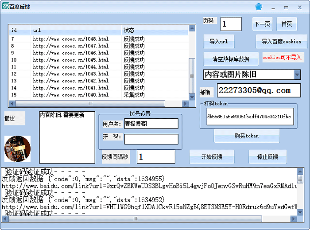Click log line with data 1634955
Image resolution: width=310 pixels, height=230 pixels.
[83, 179]
